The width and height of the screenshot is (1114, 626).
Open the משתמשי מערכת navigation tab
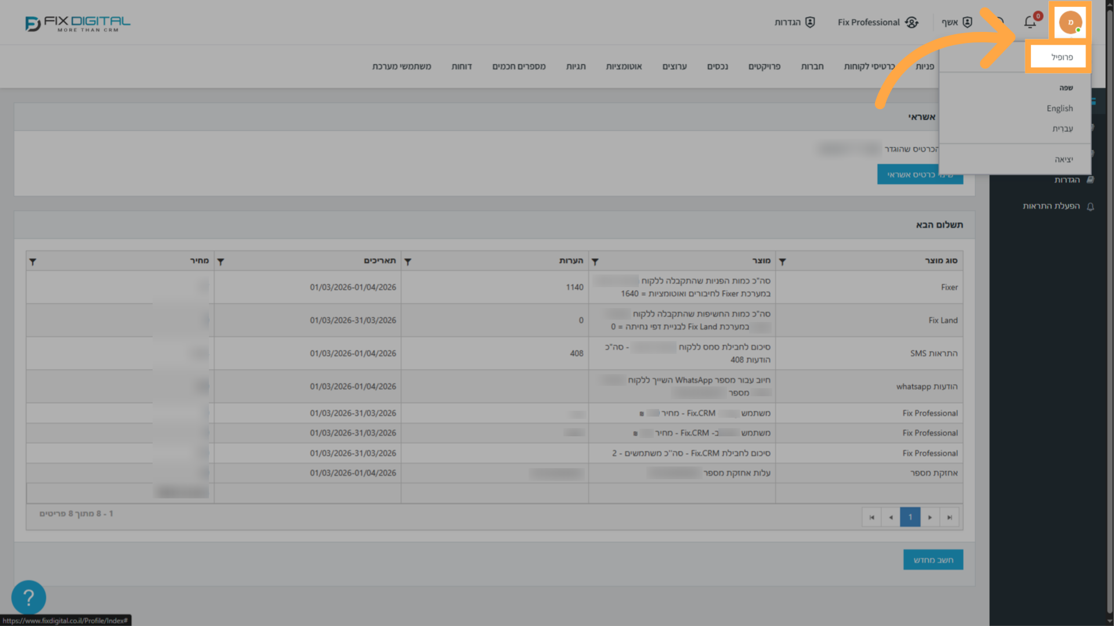click(x=402, y=67)
